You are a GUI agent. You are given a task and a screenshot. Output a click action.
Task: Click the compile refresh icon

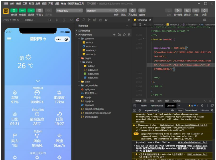point(116,11)
